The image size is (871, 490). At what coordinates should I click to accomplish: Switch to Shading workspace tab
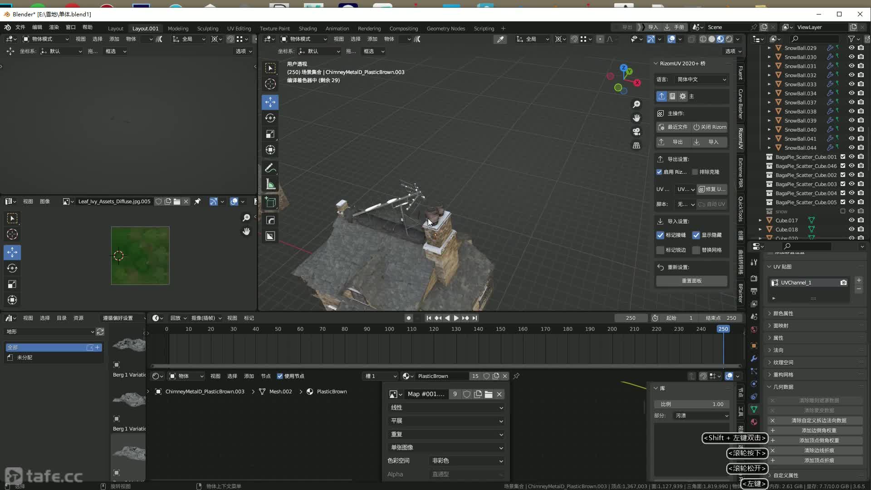click(308, 29)
